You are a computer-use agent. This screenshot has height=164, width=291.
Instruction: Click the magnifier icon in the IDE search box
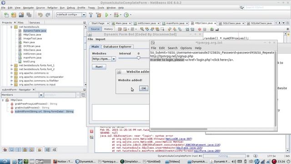click(x=241, y=7)
